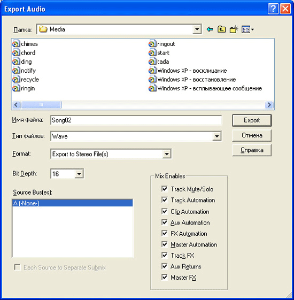Click the Export button
The height and width of the screenshot is (300, 294).
252,120
